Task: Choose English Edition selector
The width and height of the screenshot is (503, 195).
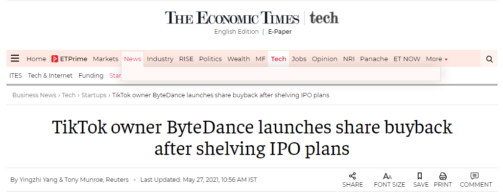Action: (237, 32)
